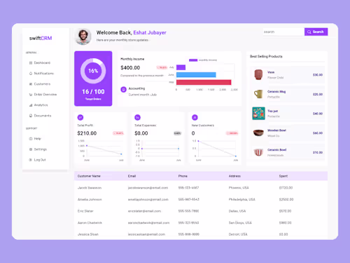350x263 pixels.
Task: Open the Order Overview cart icon
Action: point(31,95)
